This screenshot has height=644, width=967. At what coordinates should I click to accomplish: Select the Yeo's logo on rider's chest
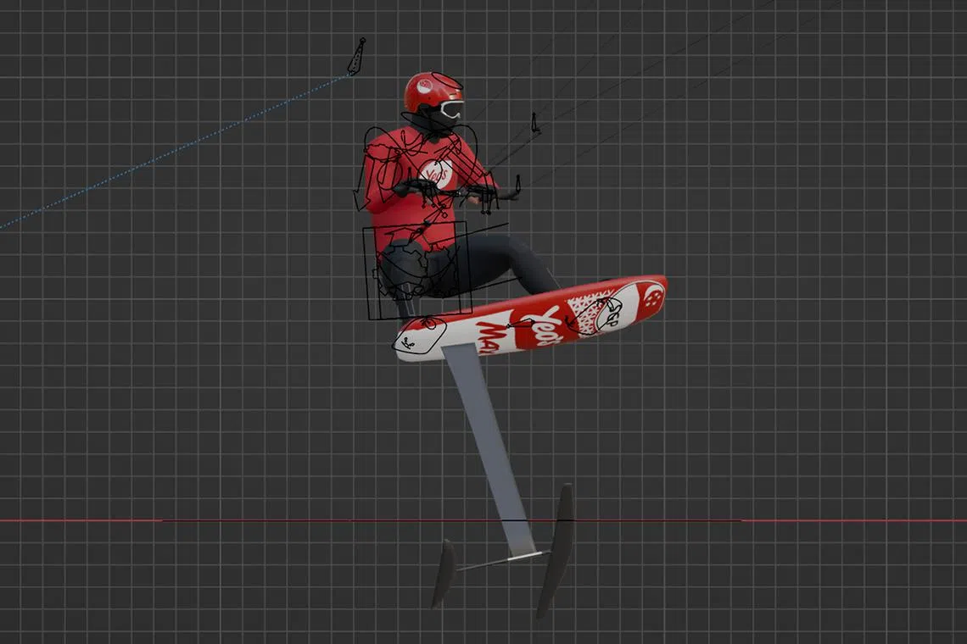pyautogui.click(x=436, y=174)
